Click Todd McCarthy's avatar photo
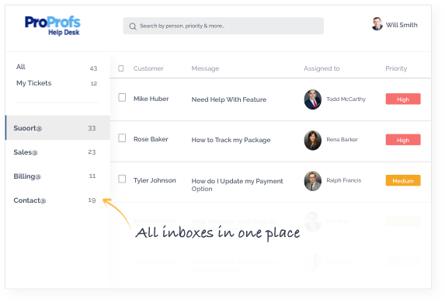This screenshot has width=445, height=303. coord(313,99)
